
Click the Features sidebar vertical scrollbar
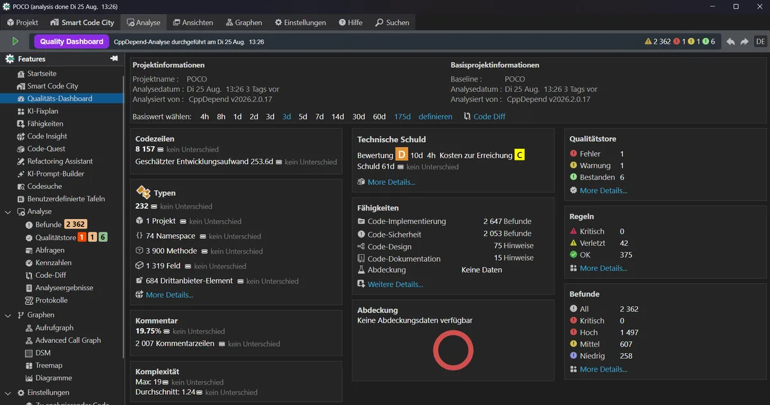(123, 217)
